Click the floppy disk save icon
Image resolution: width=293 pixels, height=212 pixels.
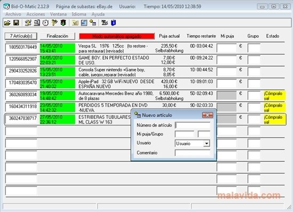pos(16,23)
